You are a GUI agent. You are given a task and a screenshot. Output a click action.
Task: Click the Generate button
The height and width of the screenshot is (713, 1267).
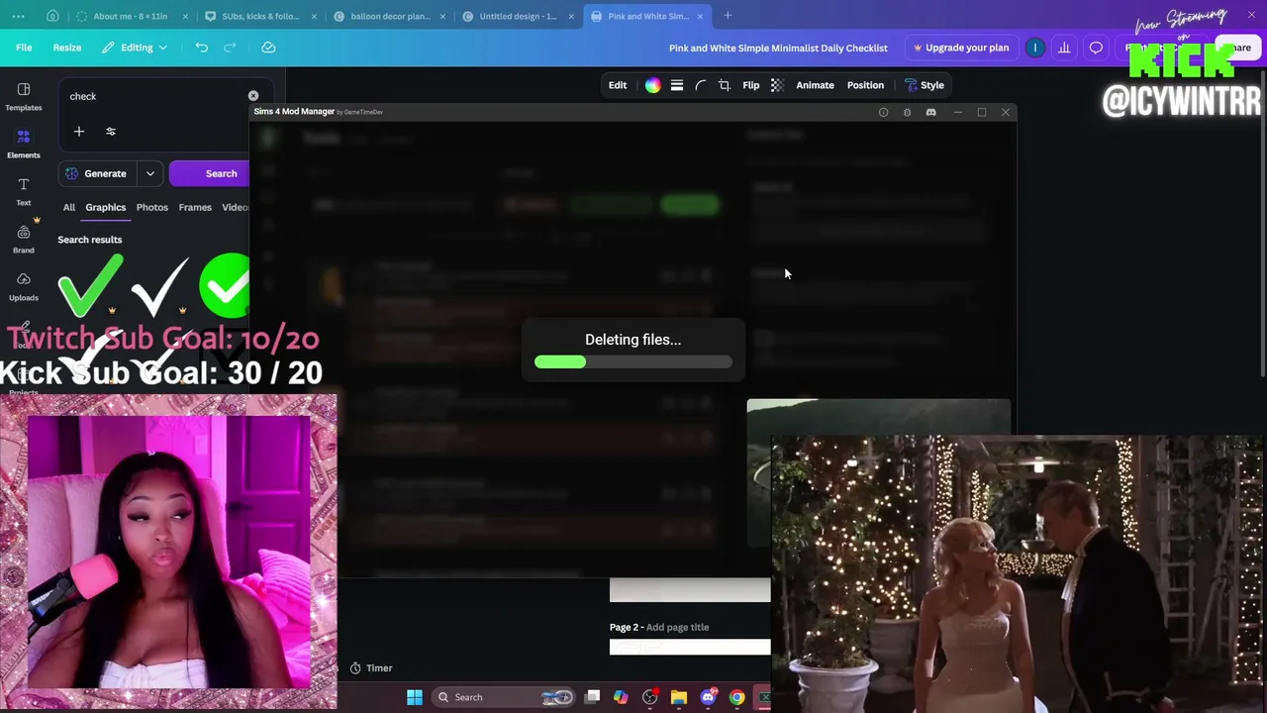coord(99,173)
